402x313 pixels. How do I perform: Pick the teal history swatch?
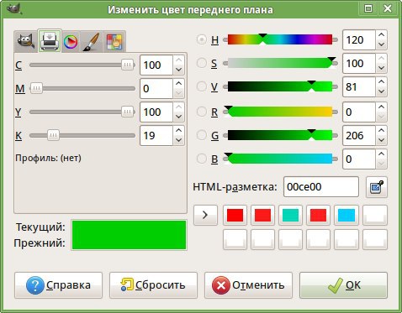coord(290,215)
